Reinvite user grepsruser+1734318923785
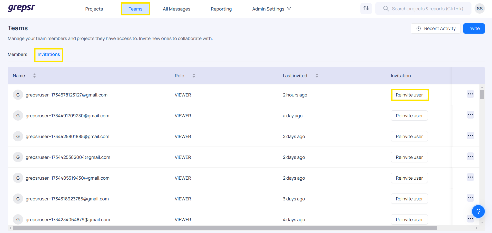The width and height of the screenshot is (492, 233). pos(409,199)
